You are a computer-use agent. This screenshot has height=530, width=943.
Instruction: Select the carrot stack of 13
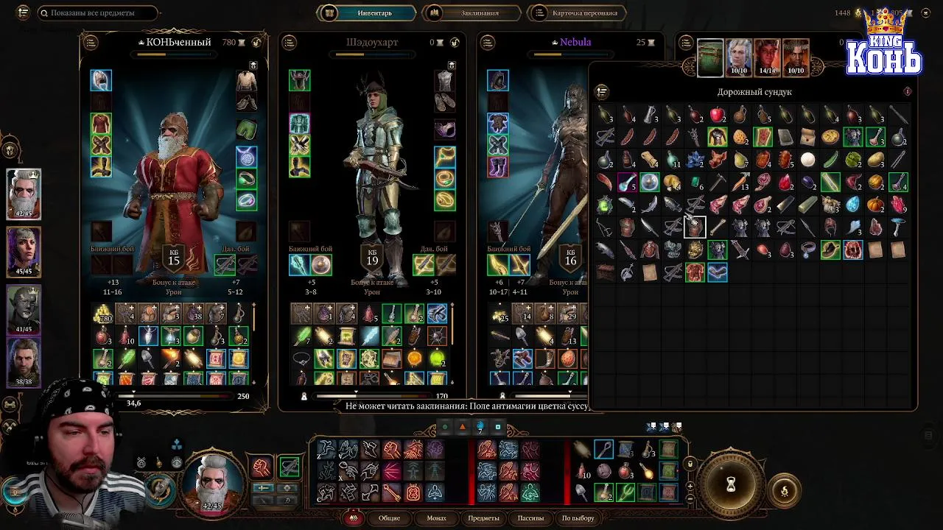click(740, 182)
